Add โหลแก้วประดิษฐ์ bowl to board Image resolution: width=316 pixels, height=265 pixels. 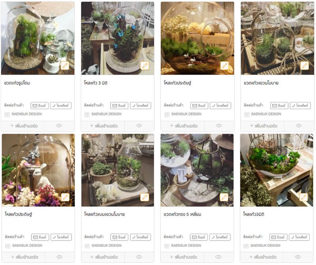184,126
